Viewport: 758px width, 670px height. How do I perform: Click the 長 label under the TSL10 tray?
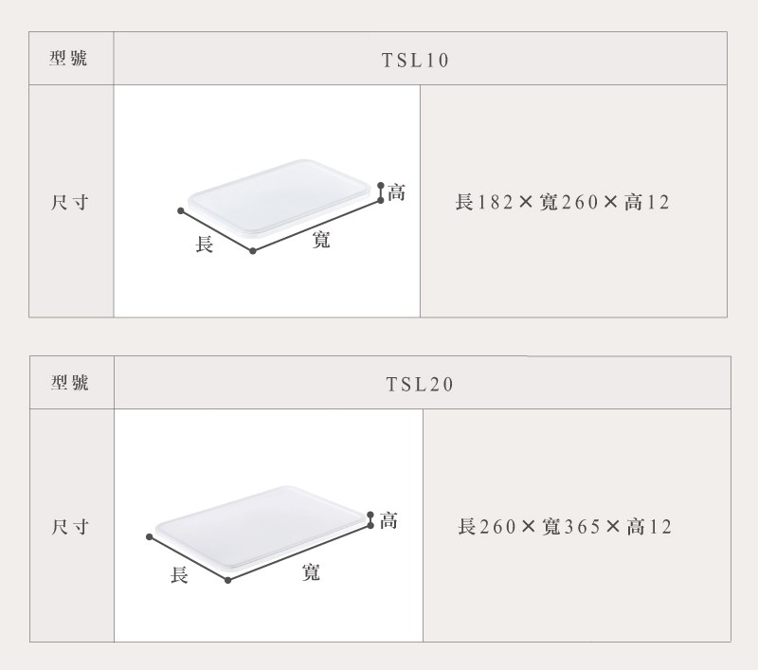click(x=204, y=245)
